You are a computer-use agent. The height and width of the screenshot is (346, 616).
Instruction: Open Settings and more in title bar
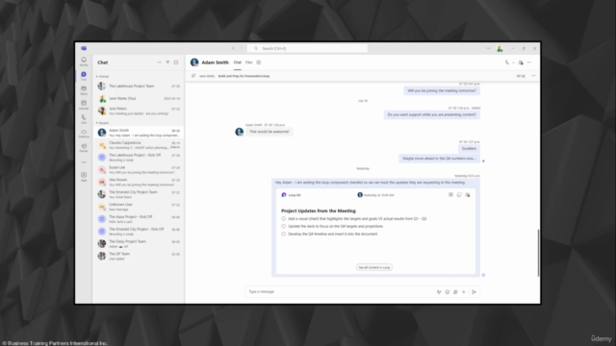488,48
